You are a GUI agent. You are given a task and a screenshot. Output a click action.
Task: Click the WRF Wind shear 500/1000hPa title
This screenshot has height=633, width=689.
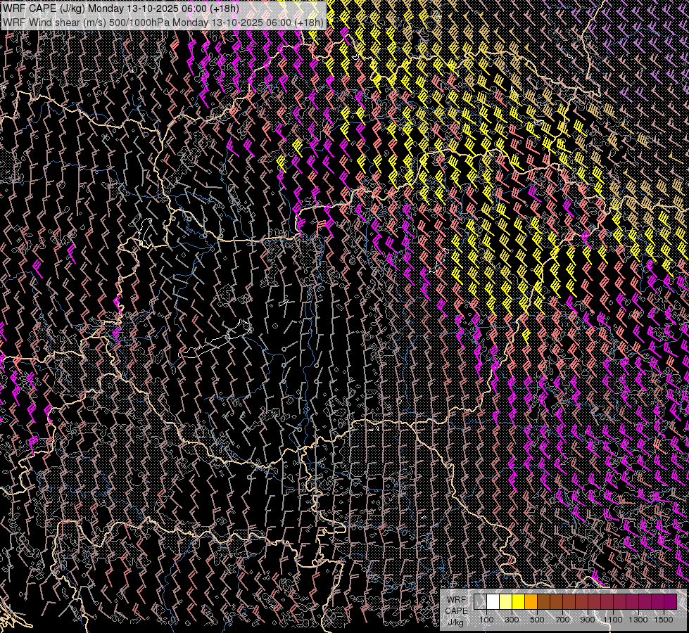(x=163, y=22)
